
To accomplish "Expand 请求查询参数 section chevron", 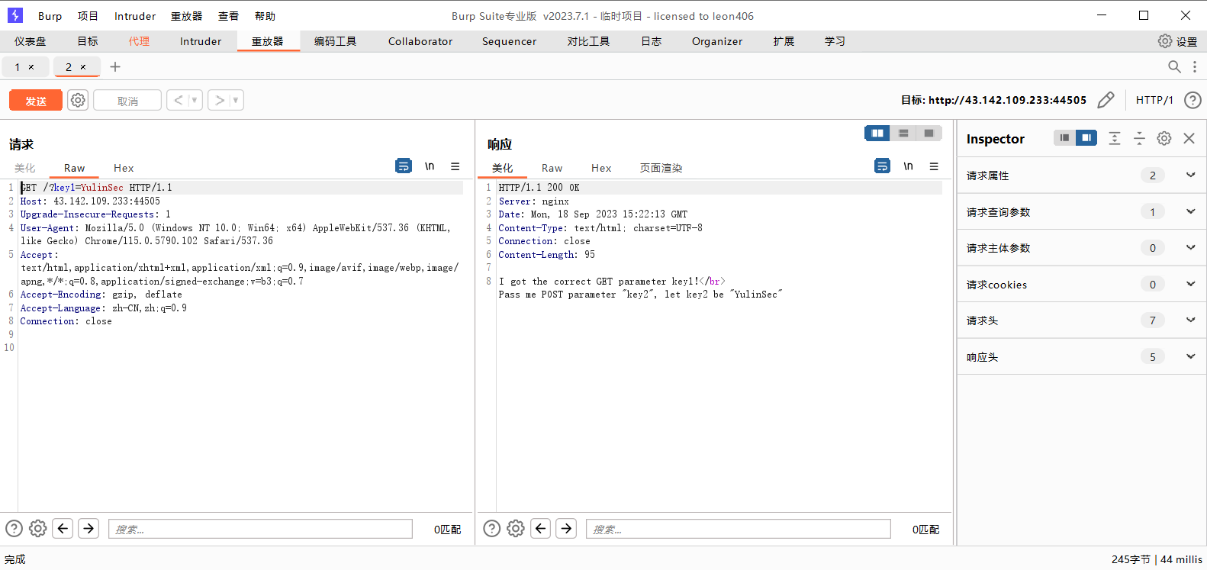I will 1191,211.
